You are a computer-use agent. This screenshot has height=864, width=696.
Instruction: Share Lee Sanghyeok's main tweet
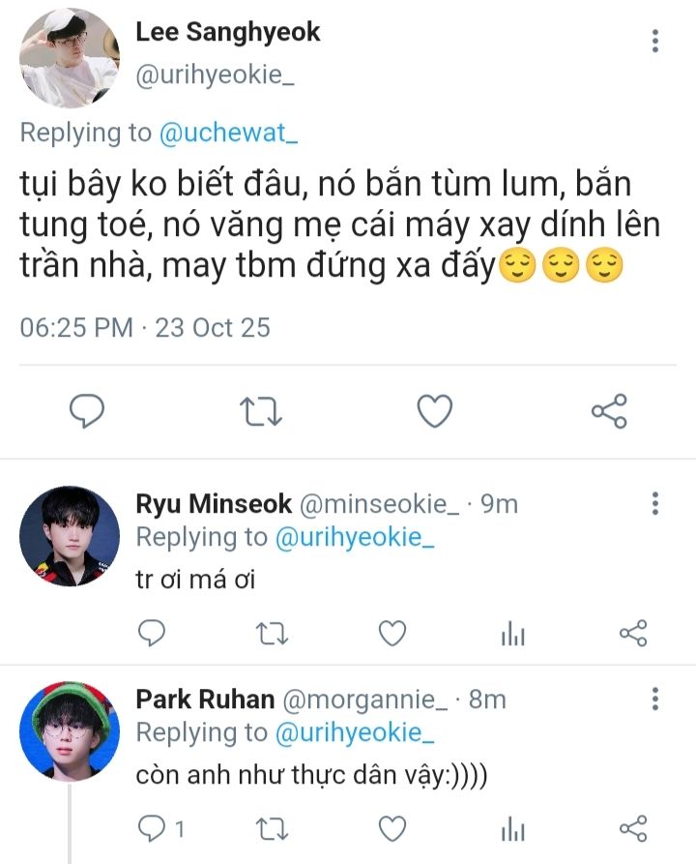pos(609,412)
